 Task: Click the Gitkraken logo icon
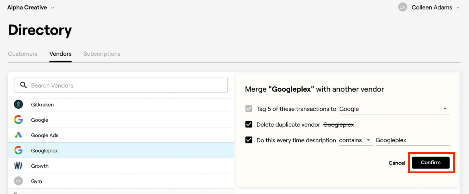19,104
